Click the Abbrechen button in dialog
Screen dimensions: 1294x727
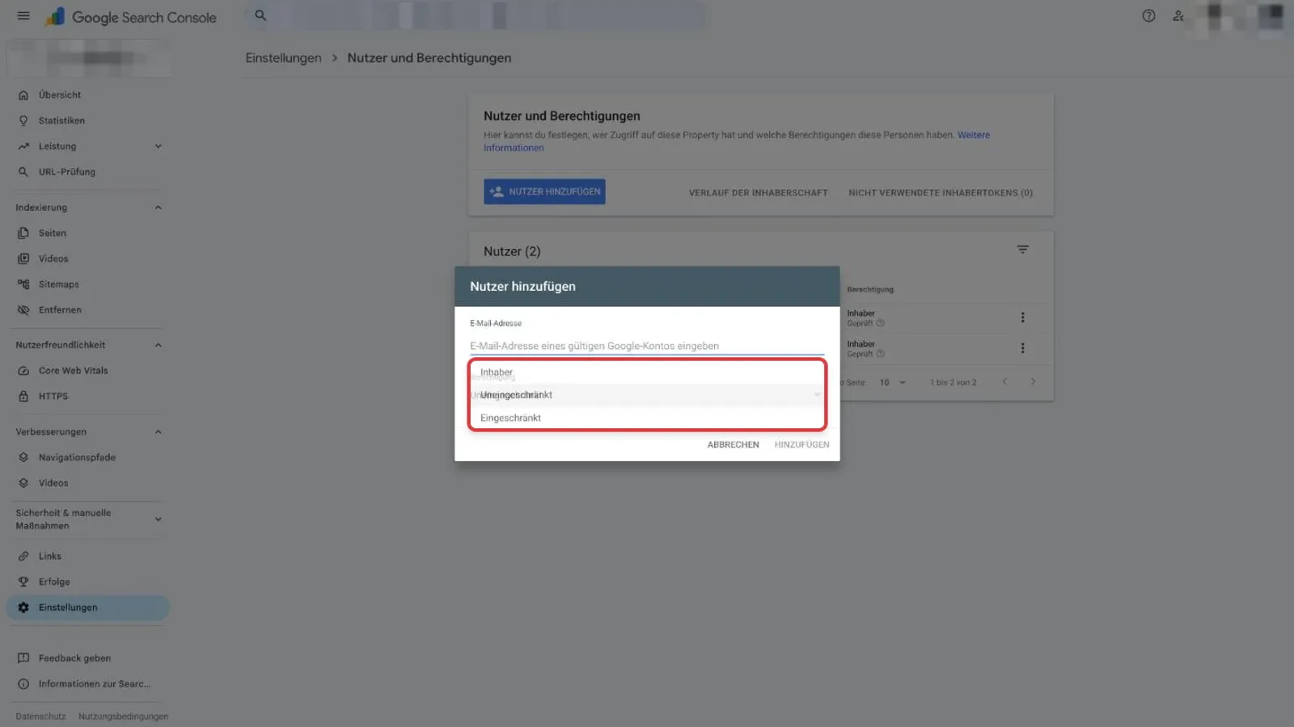pyautogui.click(x=733, y=445)
